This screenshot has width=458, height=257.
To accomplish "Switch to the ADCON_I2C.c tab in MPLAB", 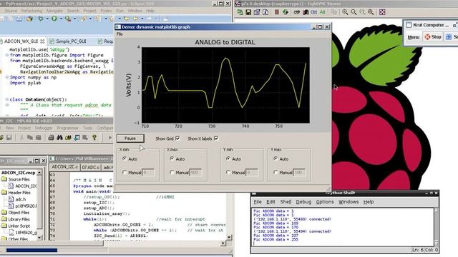I will click(64, 167).
